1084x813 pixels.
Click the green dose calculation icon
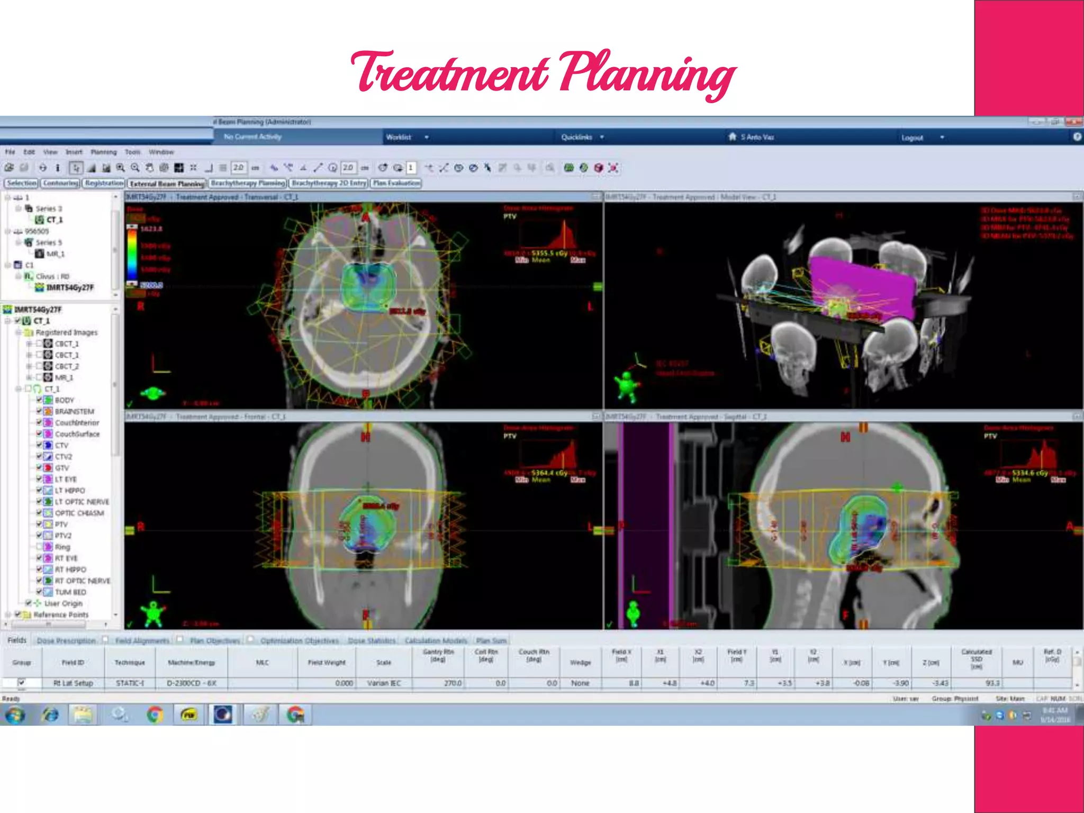(x=569, y=168)
